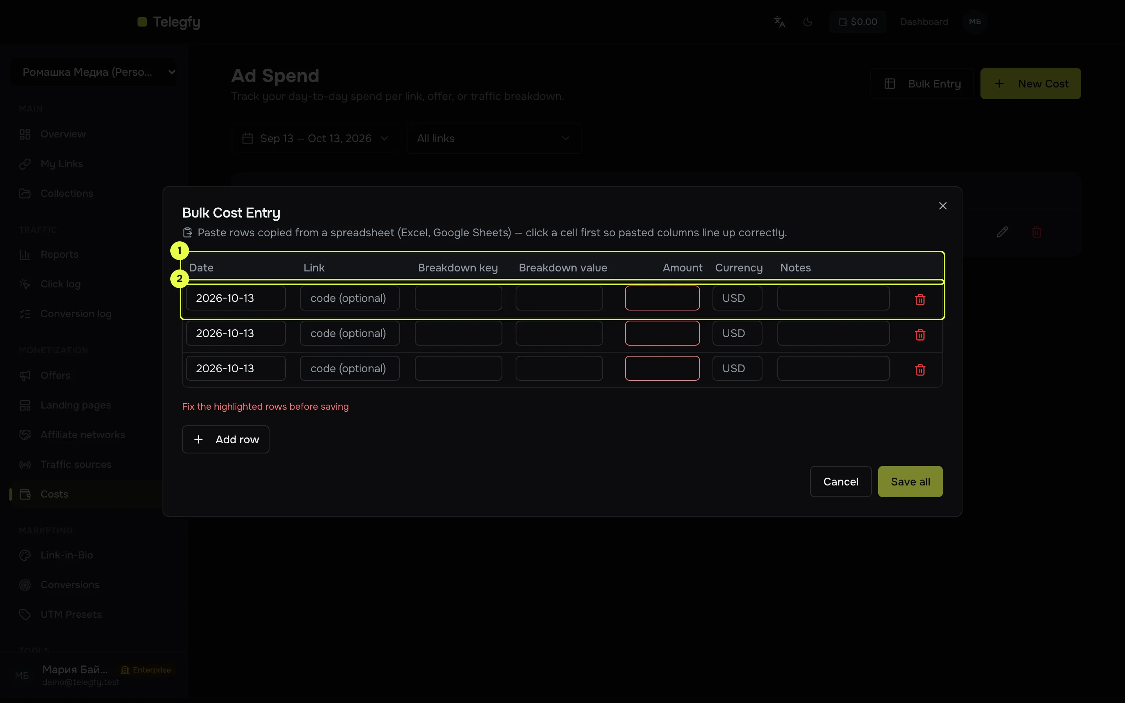Click the Bulk Entry button
The image size is (1125, 703).
(x=922, y=84)
